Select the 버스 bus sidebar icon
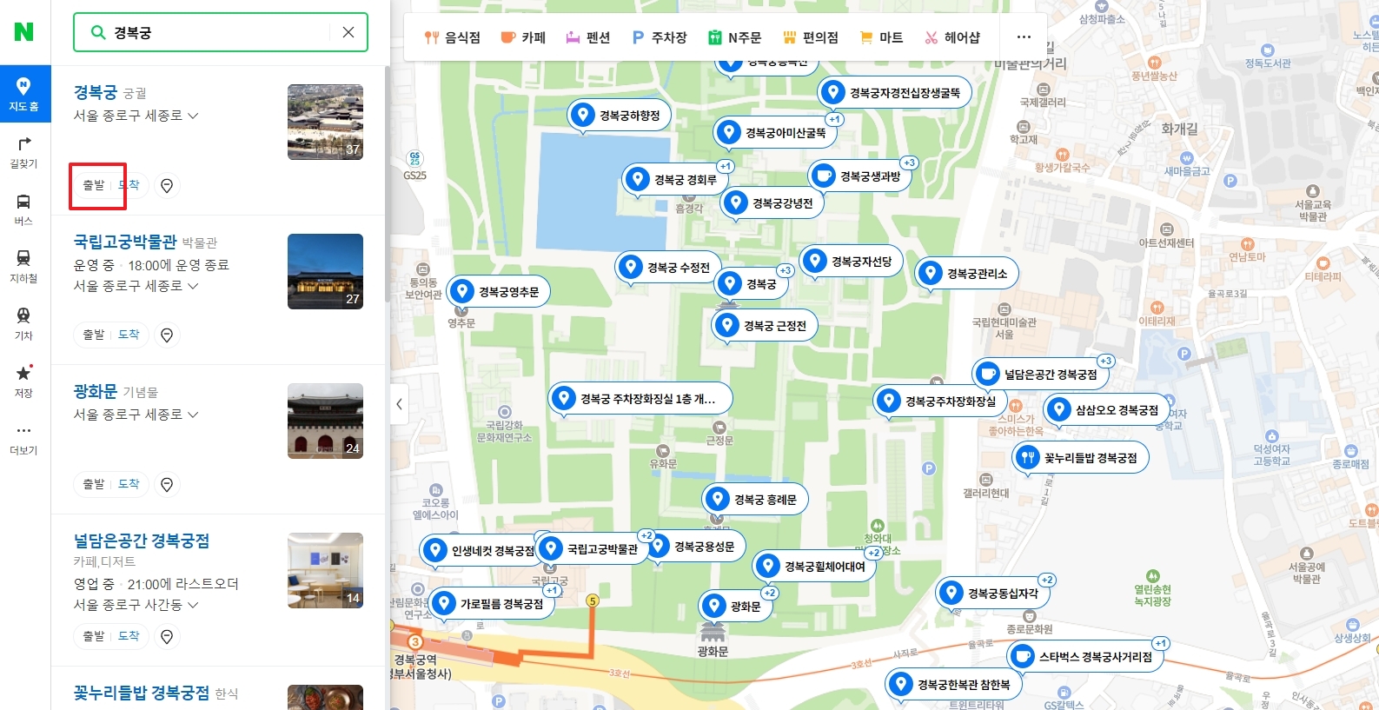Screen dimensions: 1379x710 (24, 209)
